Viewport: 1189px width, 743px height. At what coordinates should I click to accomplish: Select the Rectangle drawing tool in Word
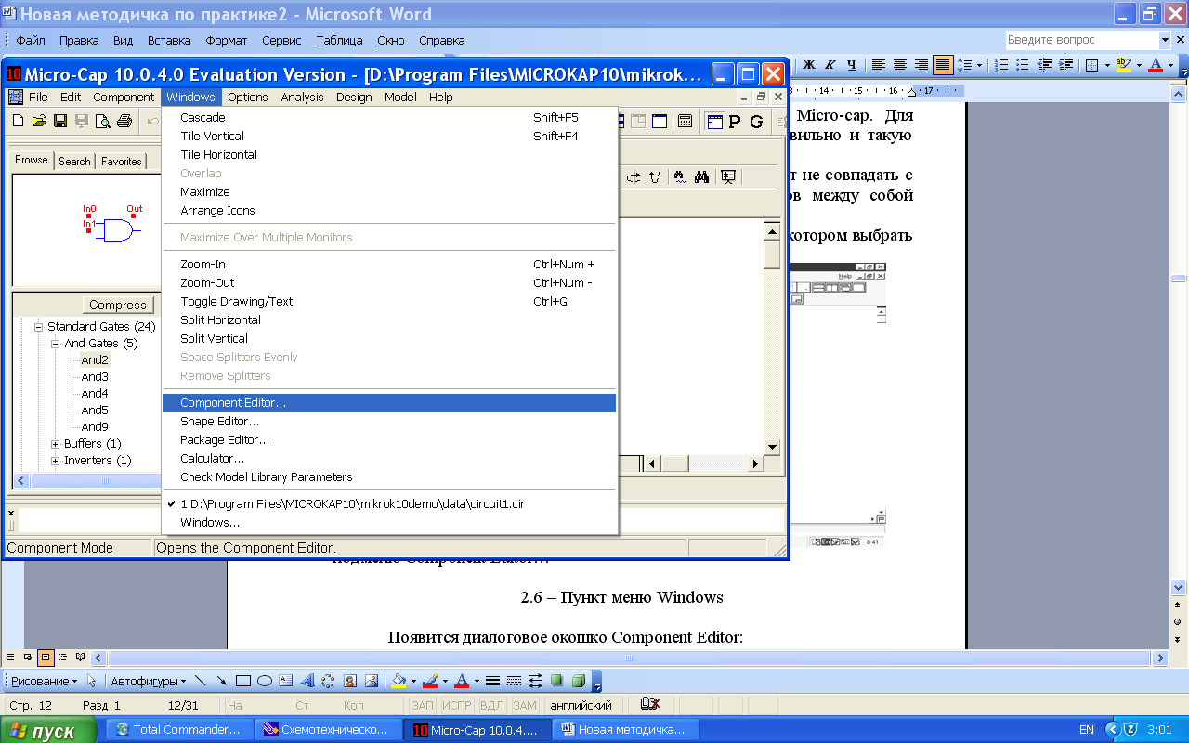tap(243, 681)
